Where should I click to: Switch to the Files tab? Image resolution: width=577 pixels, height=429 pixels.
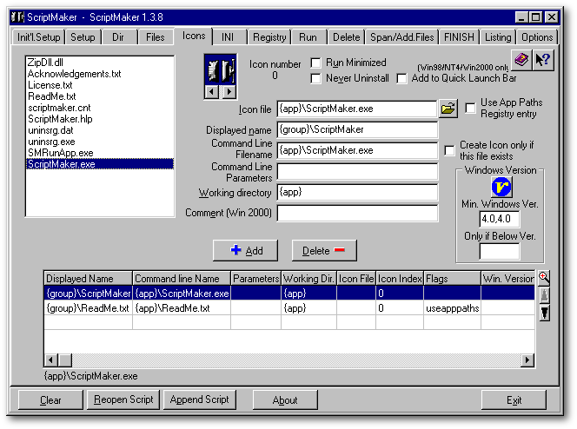(x=155, y=37)
